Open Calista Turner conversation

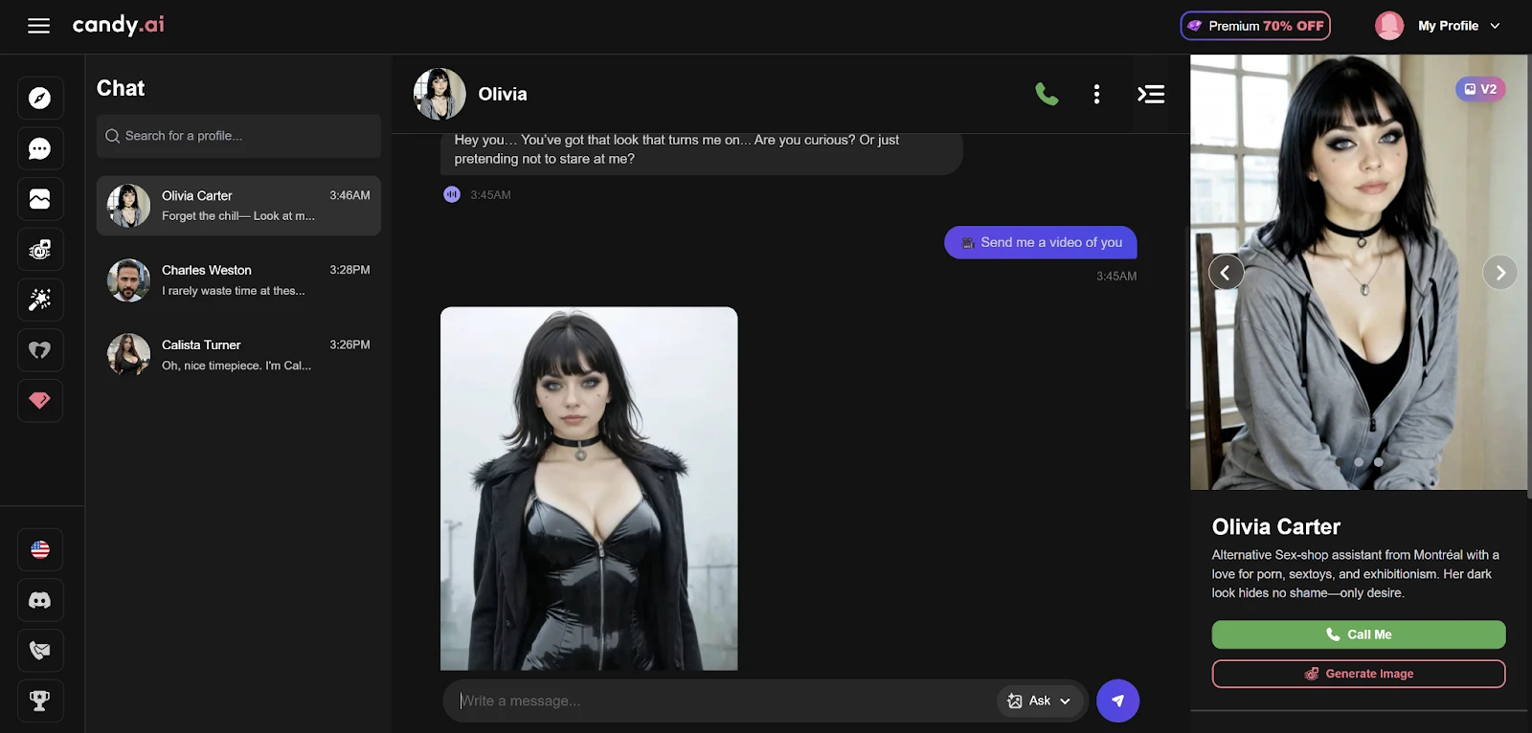238,355
